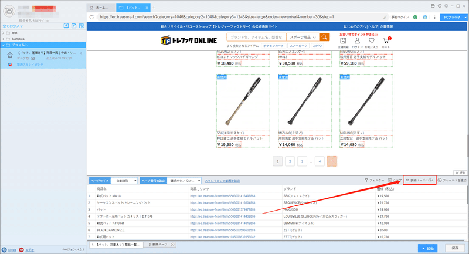Click the ¥19,580 SSK bat thumbnail

coord(243,102)
